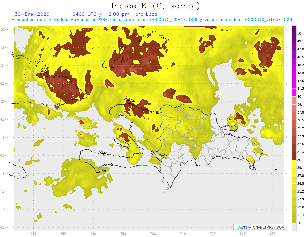The width and height of the screenshot is (306, 237).
Task: Pick the dark purple swatch beside 50
Action: point(294,30)
